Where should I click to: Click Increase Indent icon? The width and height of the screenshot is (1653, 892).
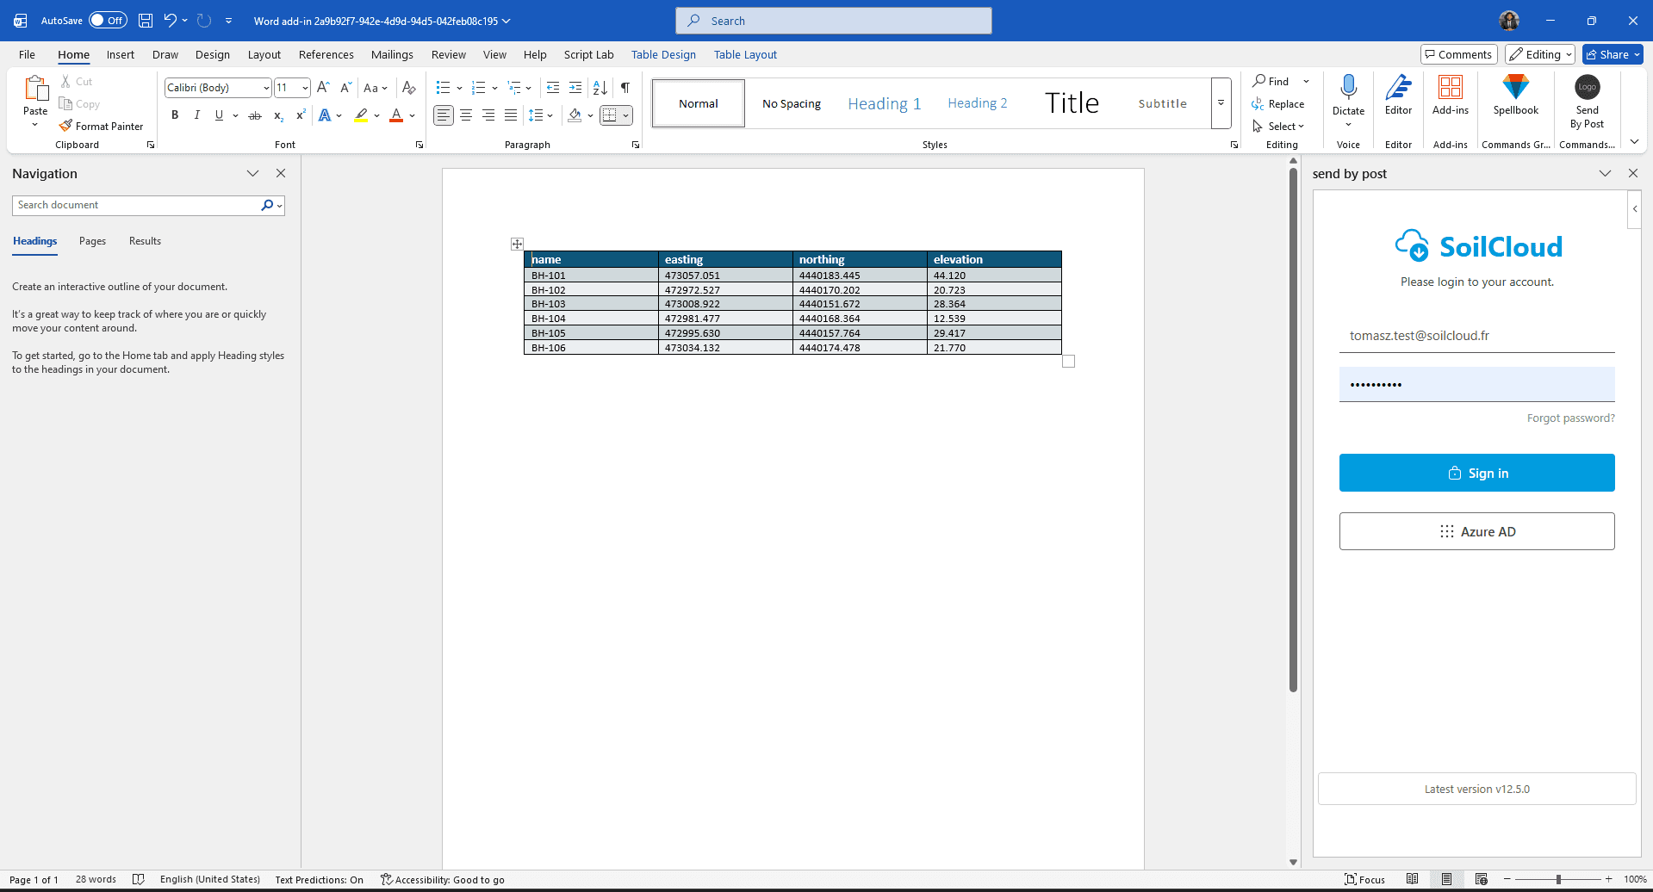pyautogui.click(x=575, y=88)
